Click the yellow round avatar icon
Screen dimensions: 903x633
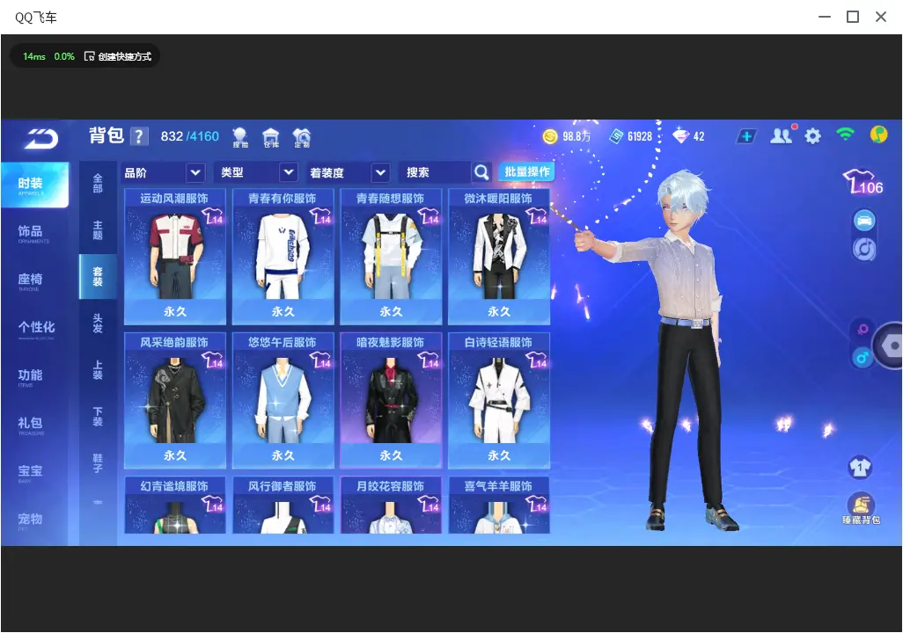pos(878,135)
